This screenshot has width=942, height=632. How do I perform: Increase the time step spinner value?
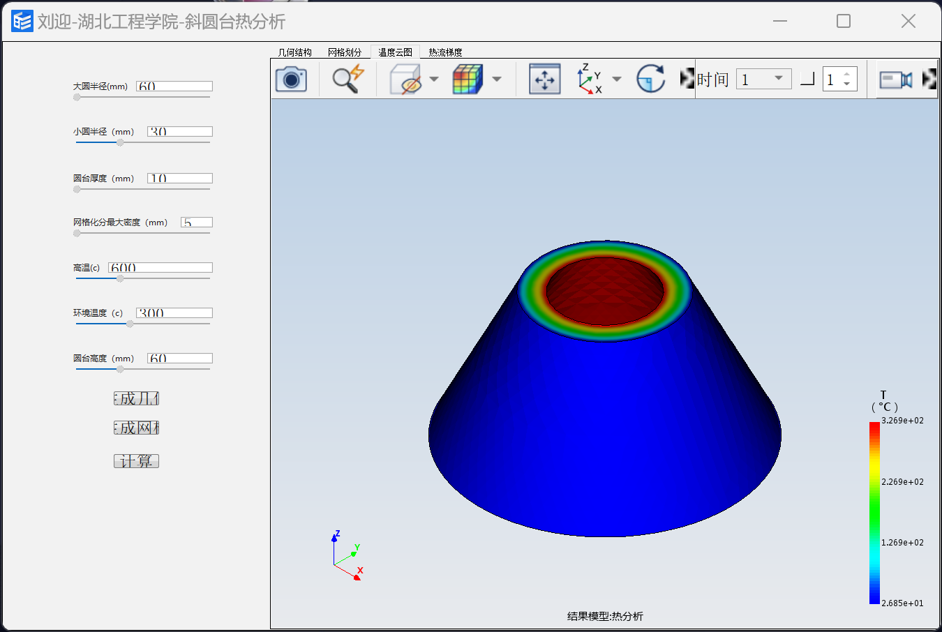(x=847, y=74)
